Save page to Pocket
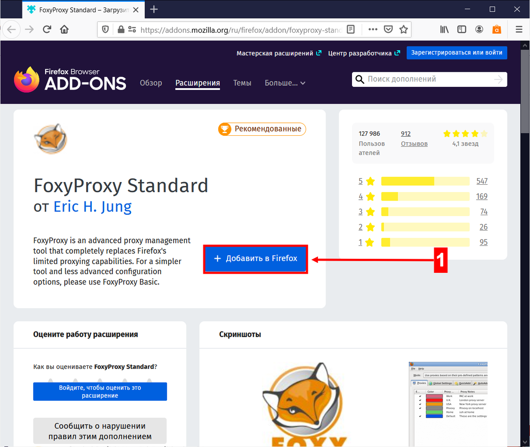The image size is (530, 447). click(388, 30)
